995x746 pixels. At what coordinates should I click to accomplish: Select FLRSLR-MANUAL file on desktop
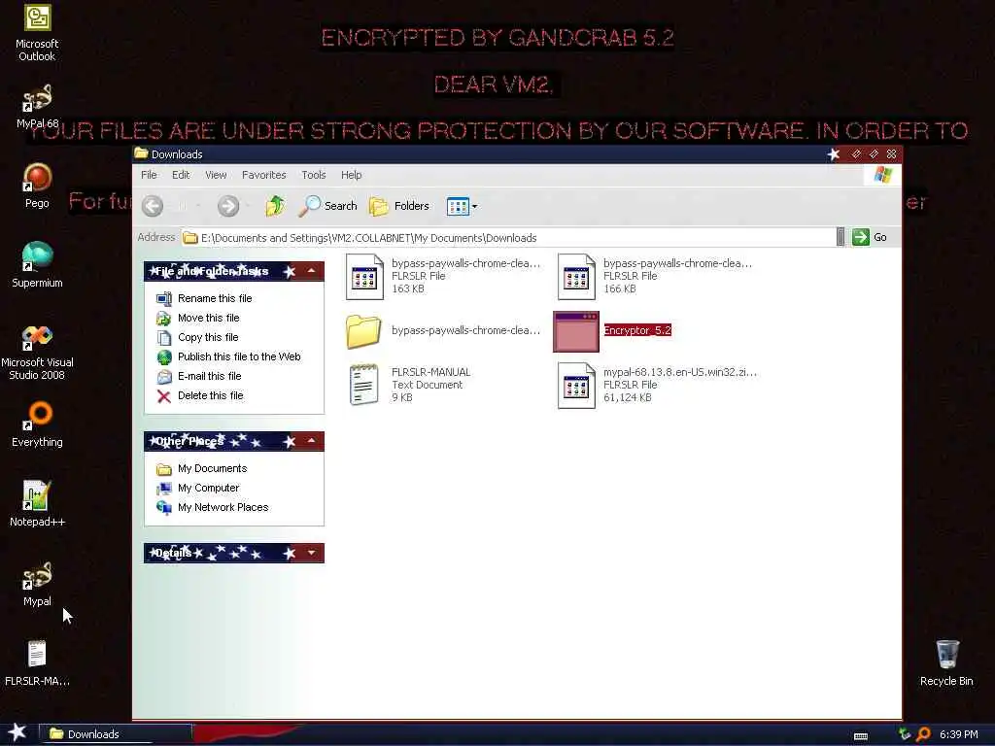point(37,663)
